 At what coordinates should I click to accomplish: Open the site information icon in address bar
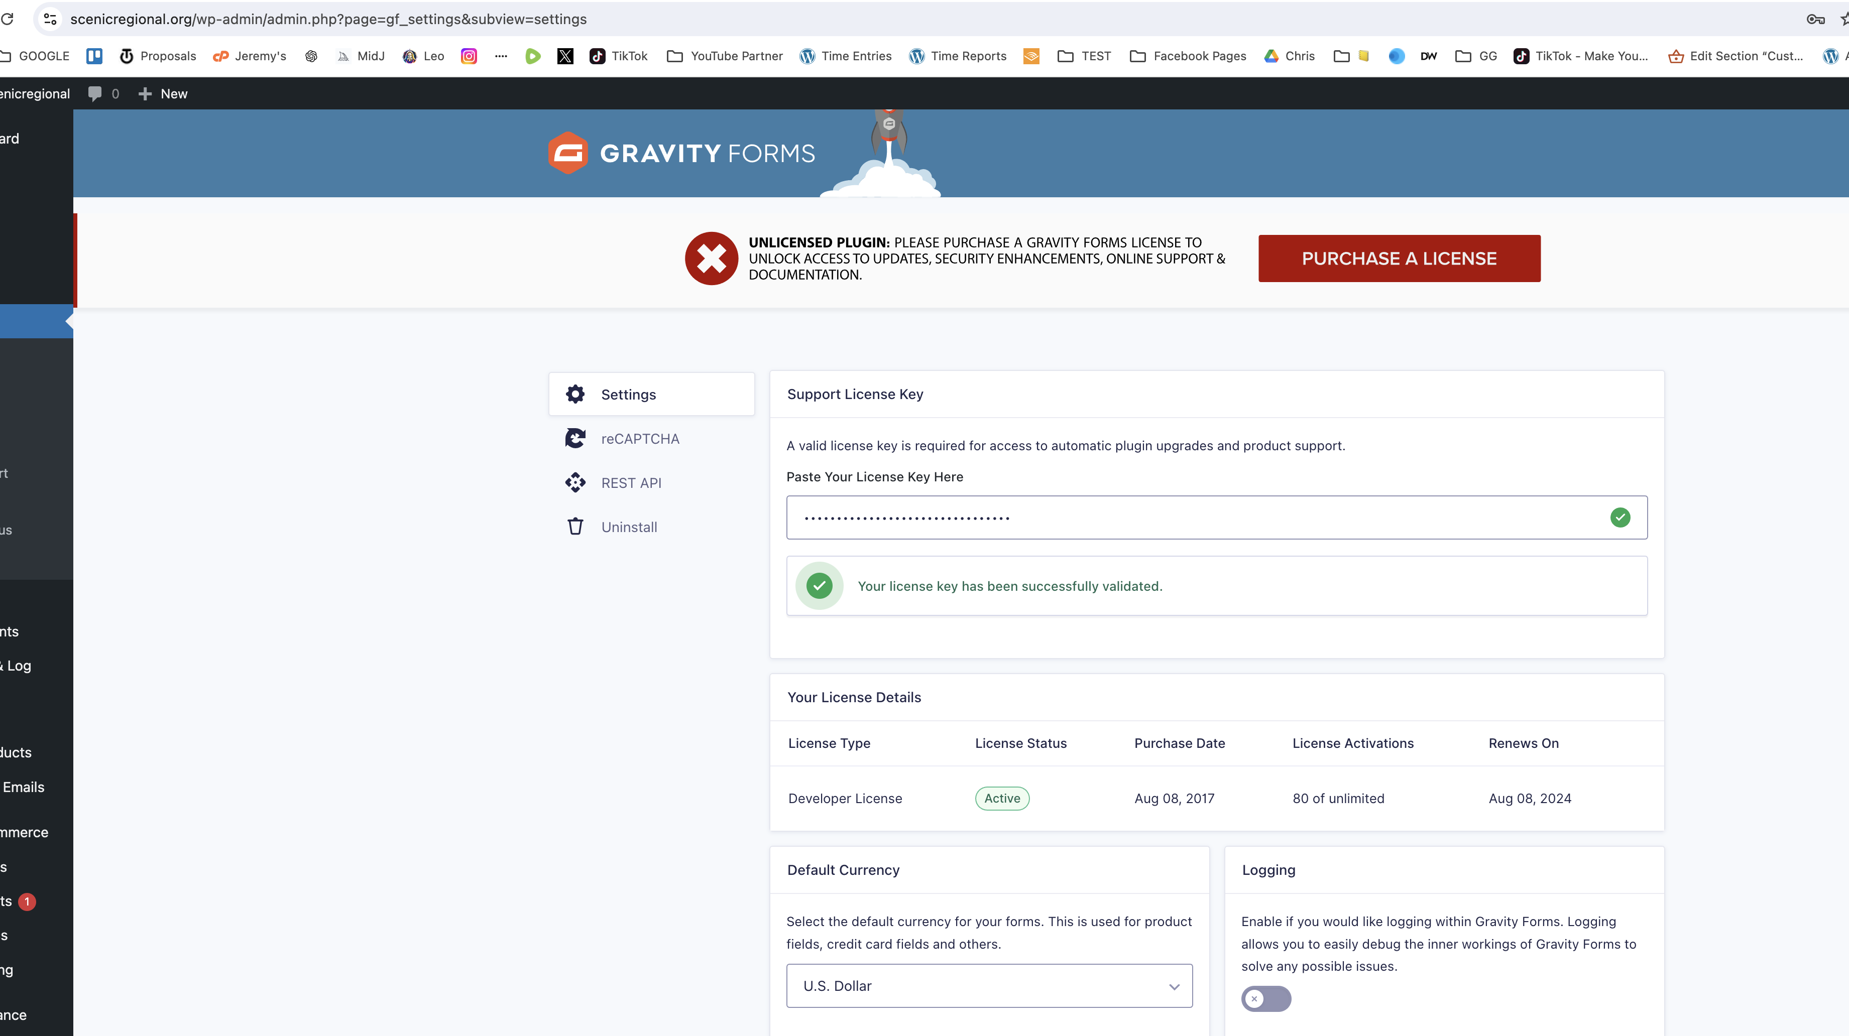point(50,20)
